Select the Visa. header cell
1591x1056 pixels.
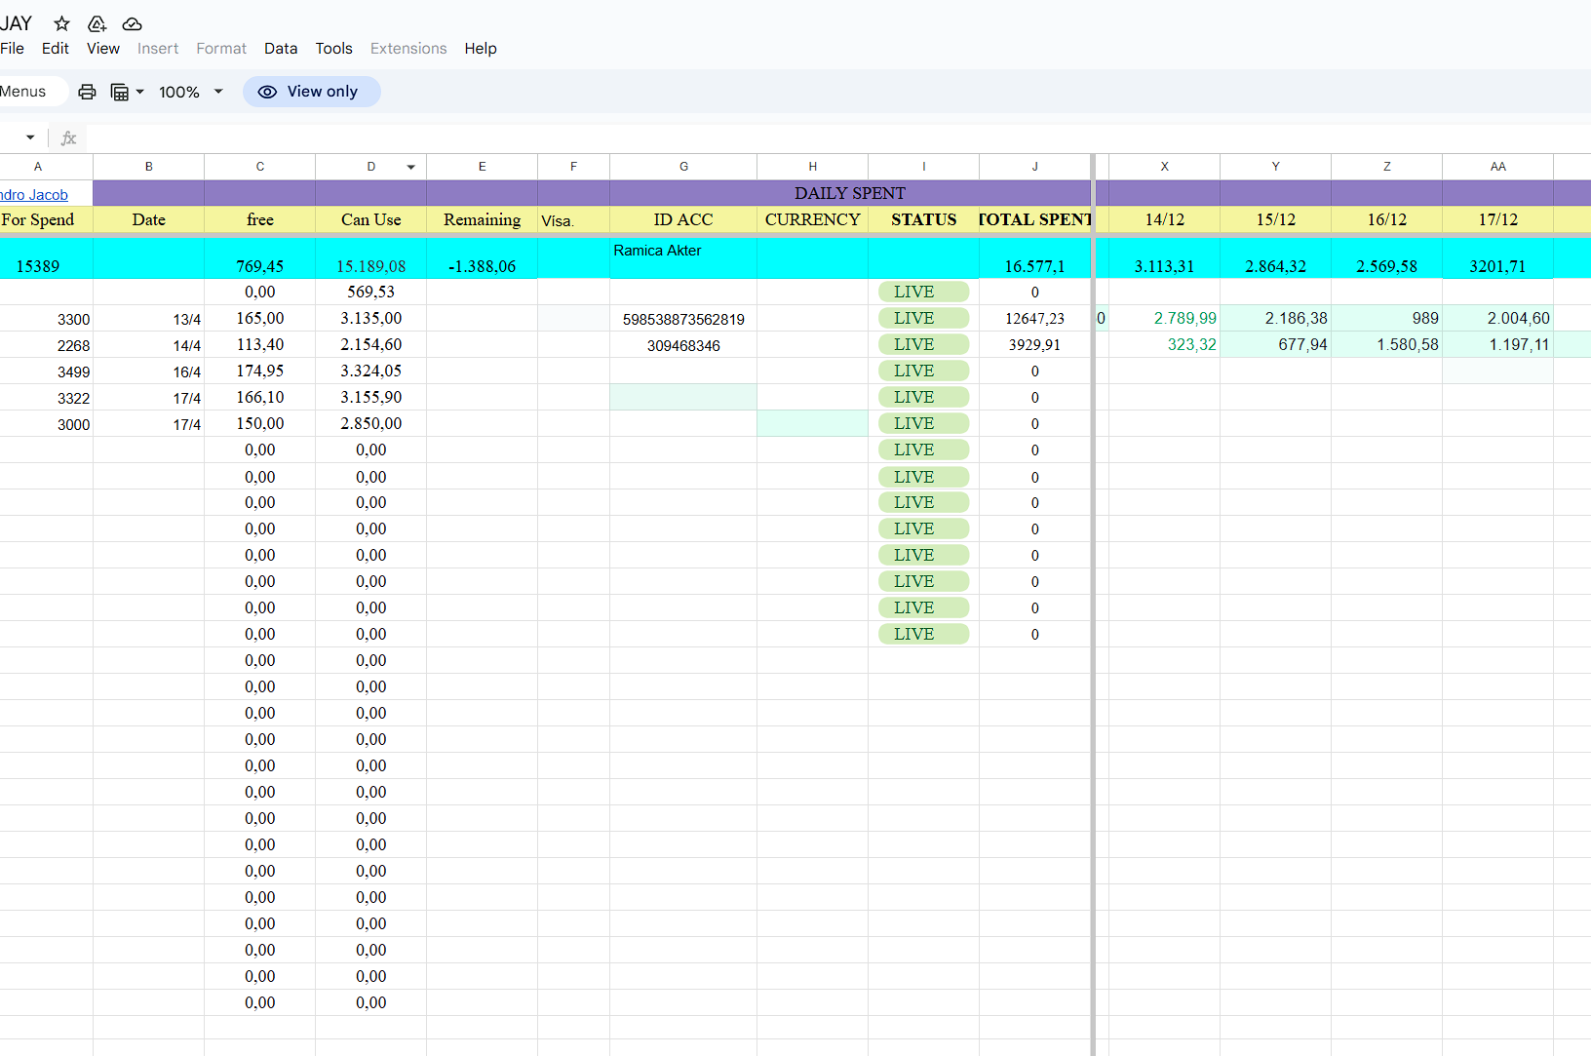click(573, 219)
